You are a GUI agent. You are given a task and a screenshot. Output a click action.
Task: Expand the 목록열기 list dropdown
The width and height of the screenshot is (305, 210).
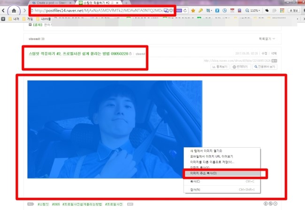(267, 39)
